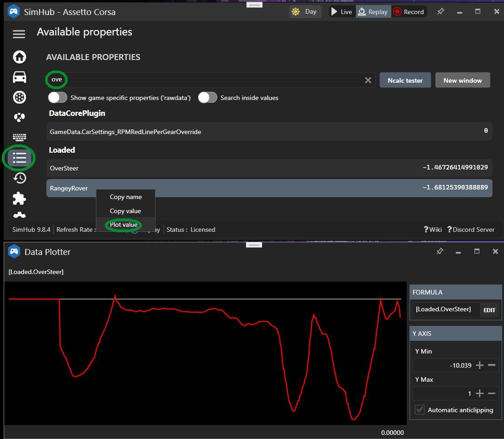504x439 pixels.
Task: Select the OverSteer property row
Action: click(x=269, y=168)
